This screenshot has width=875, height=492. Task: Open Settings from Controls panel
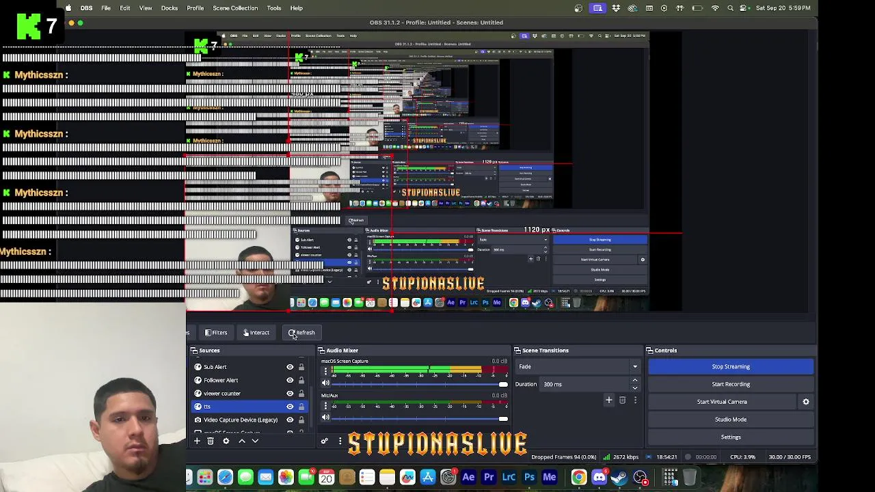[731, 437]
